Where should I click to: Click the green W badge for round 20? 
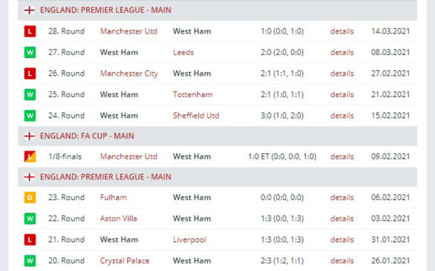[x=30, y=261]
